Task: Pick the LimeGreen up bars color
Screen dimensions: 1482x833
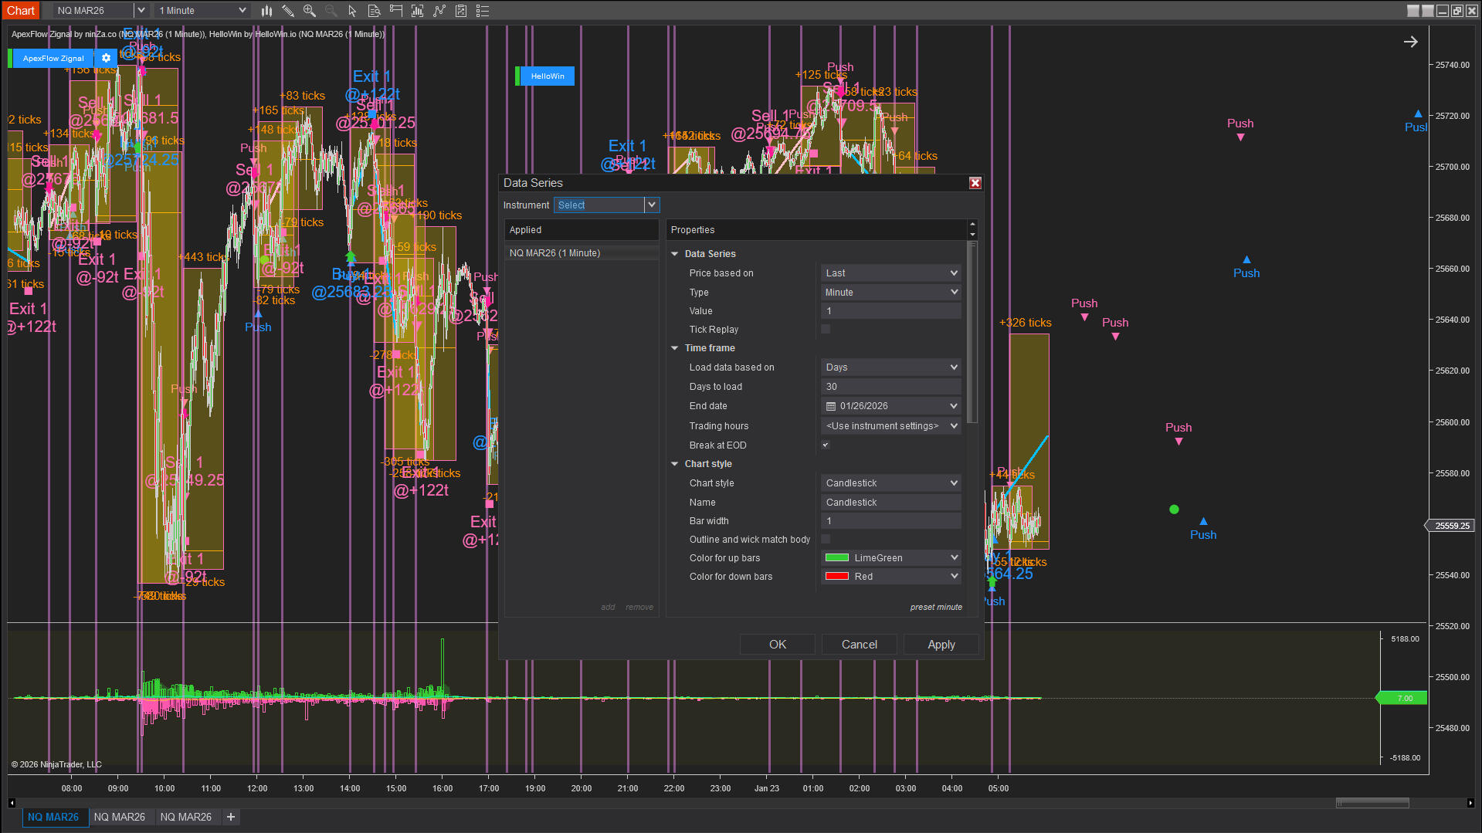Action: pyautogui.click(x=890, y=558)
